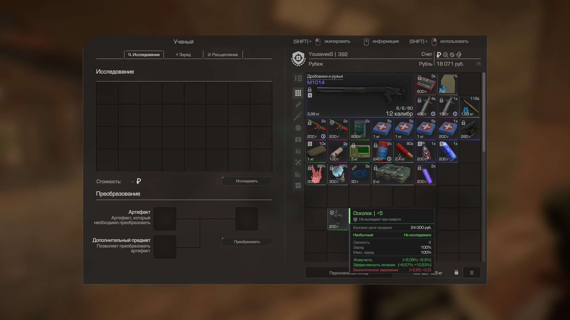Image resolution: width=570 pixels, height=320 pixels.
Task: Click the question mark help button
Action: [x=479, y=64]
